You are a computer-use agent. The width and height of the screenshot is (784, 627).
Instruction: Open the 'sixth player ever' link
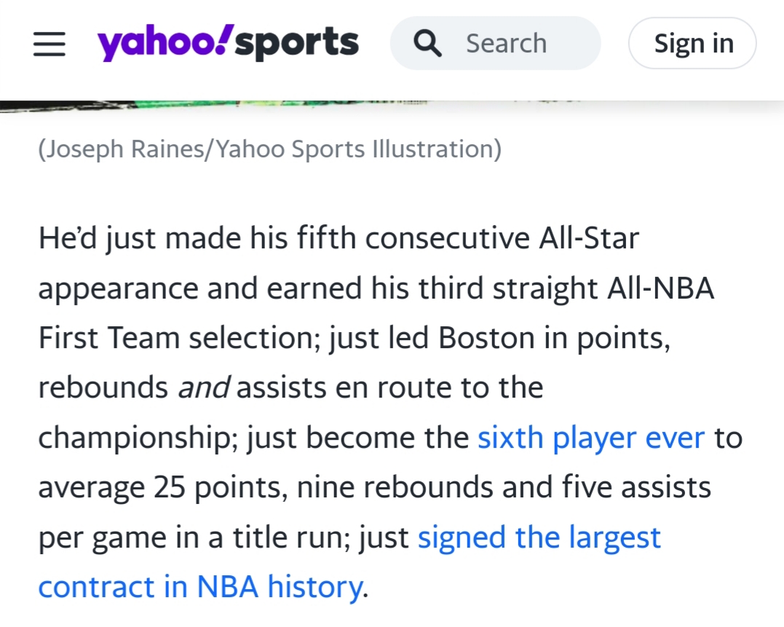(591, 438)
